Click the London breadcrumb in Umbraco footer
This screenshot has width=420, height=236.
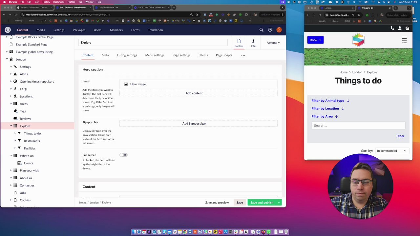click(x=94, y=203)
